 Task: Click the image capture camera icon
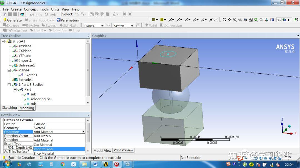[22, 14]
